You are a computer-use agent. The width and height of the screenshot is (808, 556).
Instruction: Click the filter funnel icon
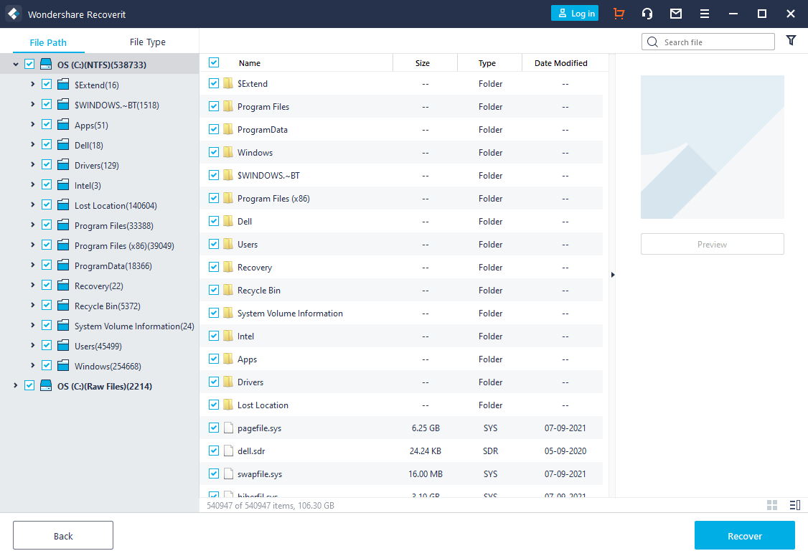tap(791, 41)
